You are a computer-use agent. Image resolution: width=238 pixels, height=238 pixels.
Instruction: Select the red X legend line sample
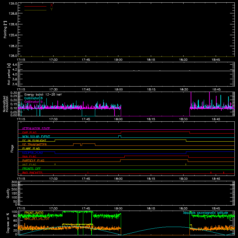point(35,6)
